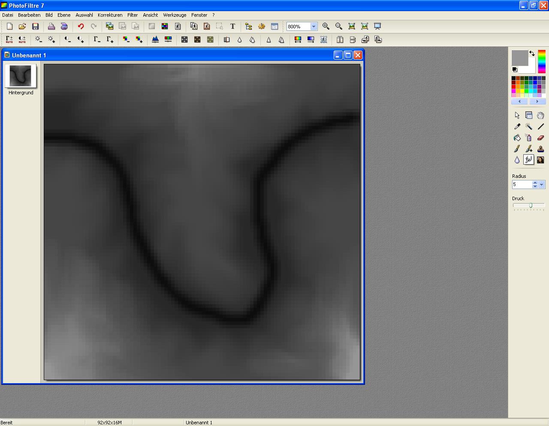549x426 pixels.
Task: Open the Korrekturen menu
Action: pyautogui.click(x=110, y=15)
